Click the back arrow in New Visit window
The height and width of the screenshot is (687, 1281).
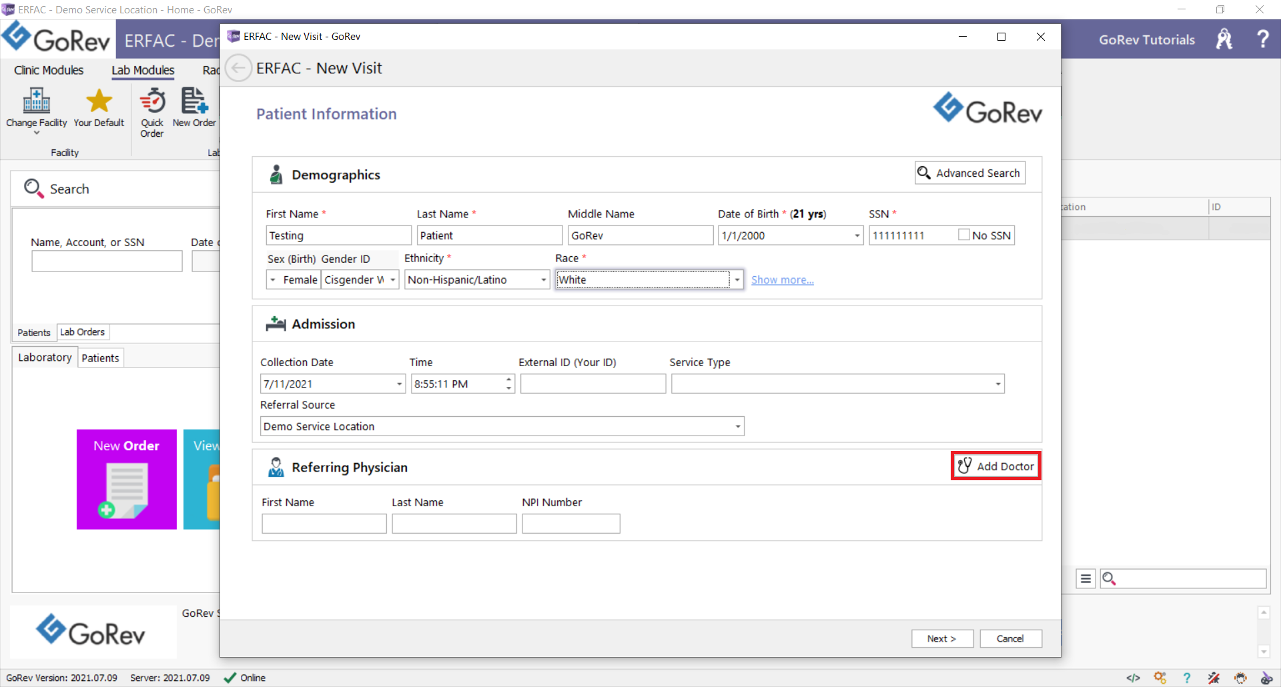(238, 68)
